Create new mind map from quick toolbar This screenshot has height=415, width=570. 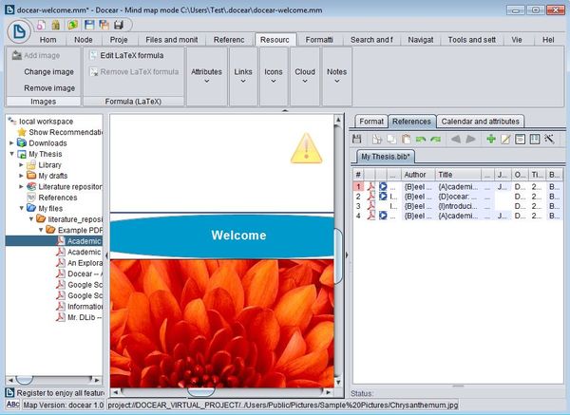[x=41, y=25]
